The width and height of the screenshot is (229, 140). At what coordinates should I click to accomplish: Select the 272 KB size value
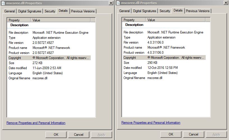point(37,63)
